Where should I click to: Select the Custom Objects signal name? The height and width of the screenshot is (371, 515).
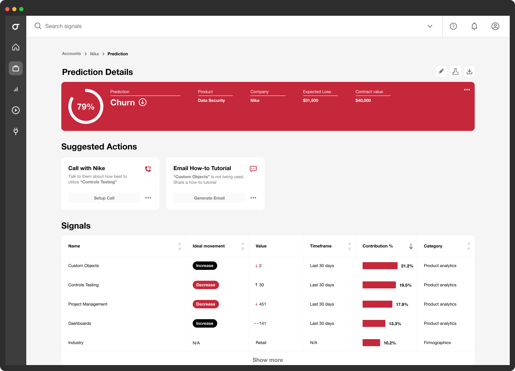click(84, 266)
